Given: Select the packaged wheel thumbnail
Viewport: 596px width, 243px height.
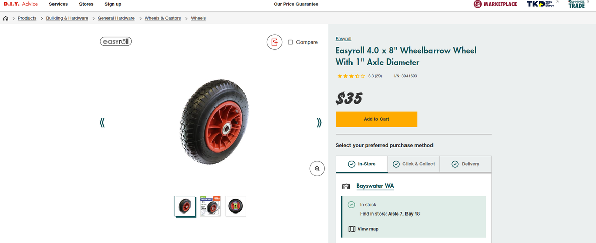Looking at the screenshot, I should point(210,206).
